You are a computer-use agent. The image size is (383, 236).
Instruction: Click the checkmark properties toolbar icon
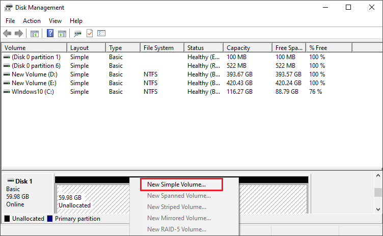tap(90, 34)
